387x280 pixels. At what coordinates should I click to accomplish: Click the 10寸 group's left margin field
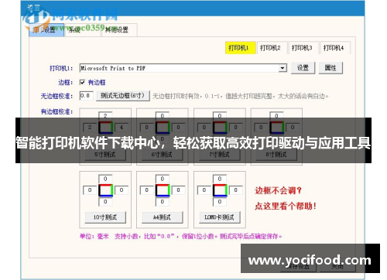click(90, 190)
